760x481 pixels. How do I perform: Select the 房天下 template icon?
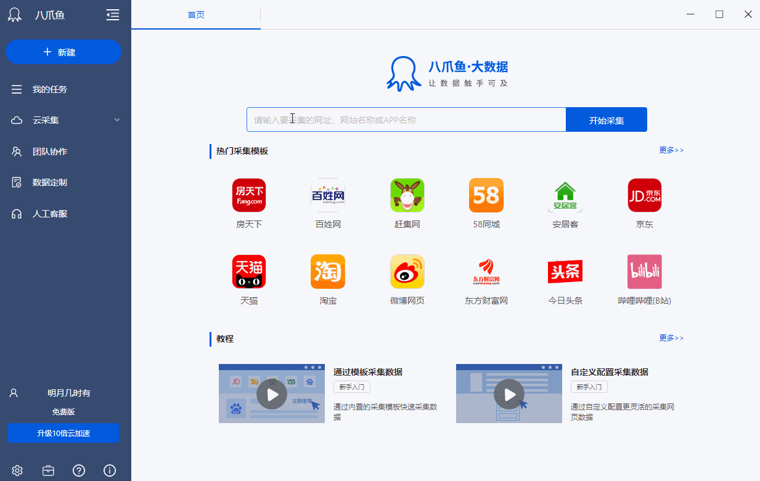pyautogui.click(x=249, y=195)
